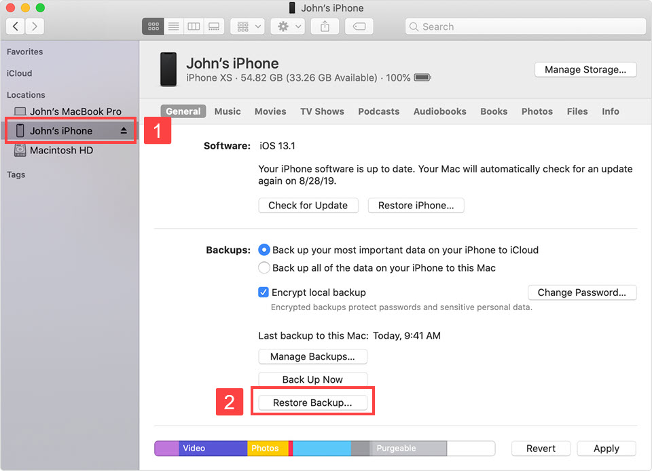Open the action gear menu

coord(288,26)
